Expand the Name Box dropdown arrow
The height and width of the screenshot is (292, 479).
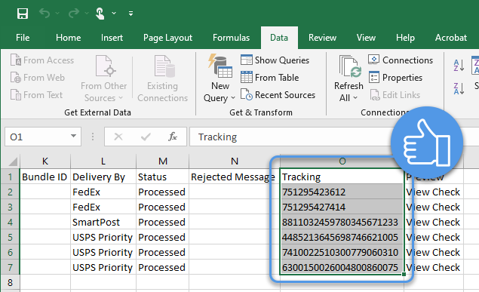coord(73,137)
